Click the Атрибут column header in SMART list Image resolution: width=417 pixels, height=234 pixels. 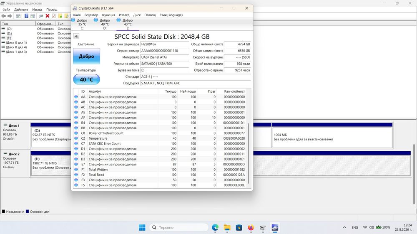(123, 91)
